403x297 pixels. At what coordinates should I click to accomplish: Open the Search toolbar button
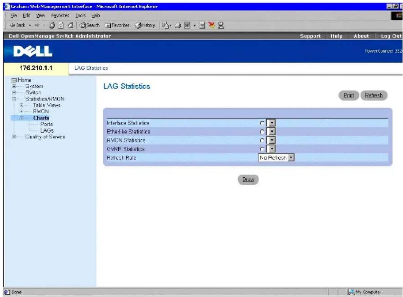pyautogui.click(x=90, y=25)
